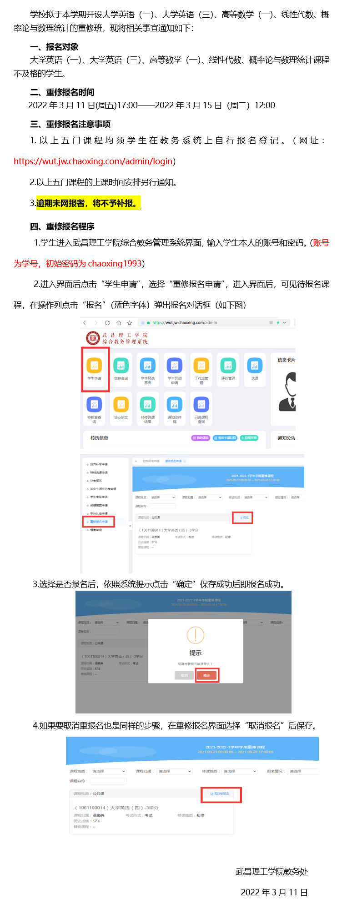Open the 评价管理 icon

[228, 365]
